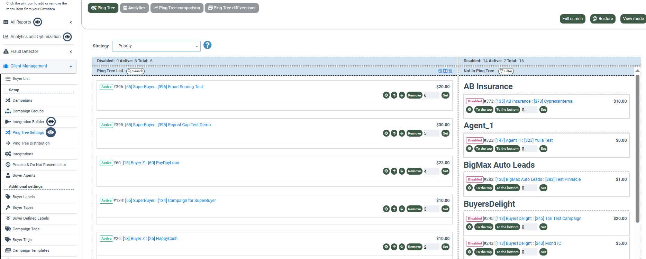
Task: Click Set button on Tori Test Campaign row
Action: coord(543,227)
